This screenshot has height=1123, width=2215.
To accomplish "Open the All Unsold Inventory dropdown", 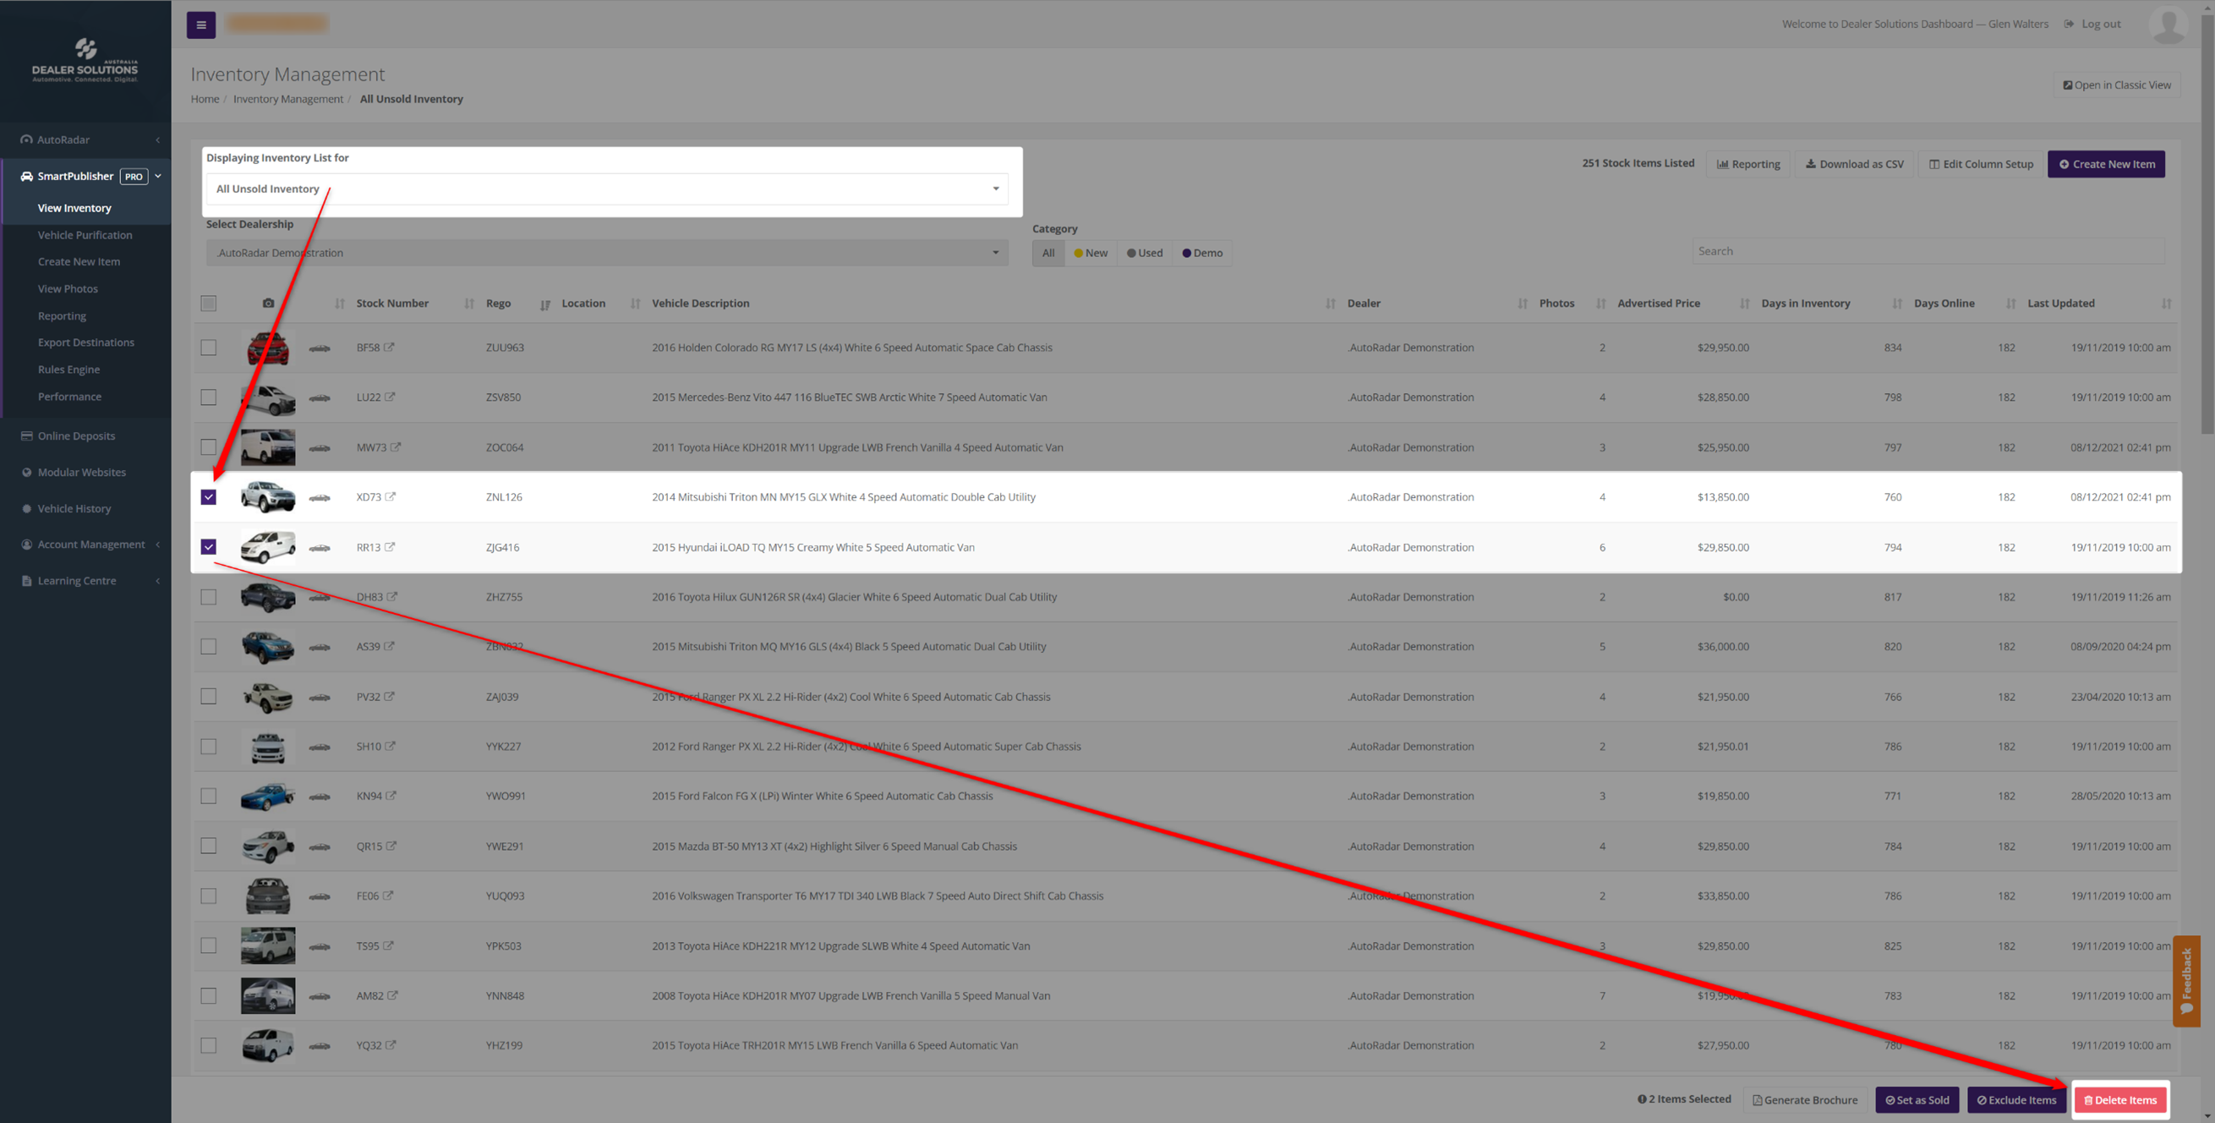I will [x=607, y=189].
